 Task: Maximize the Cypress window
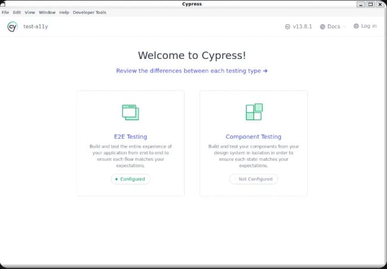coord(370,4)
